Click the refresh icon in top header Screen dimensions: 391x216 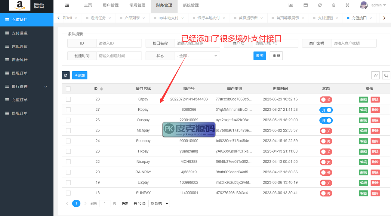click(320, 5)
